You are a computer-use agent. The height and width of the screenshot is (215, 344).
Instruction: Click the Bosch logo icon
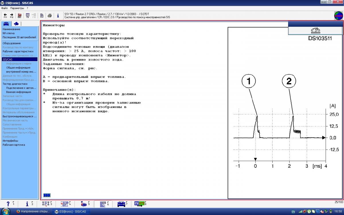coord(338,15)
